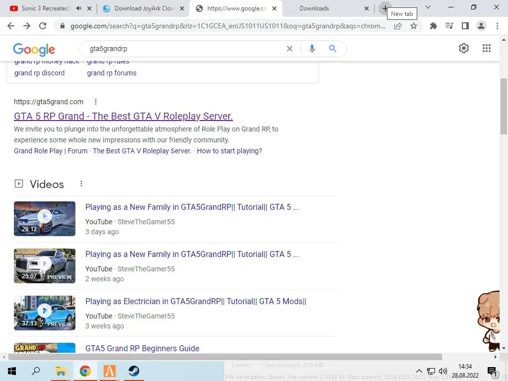Close the Download JoyArk Cloud tab
Image resolution: width=508 pixels, height=381 pixels.
click(x=182, y=8)
